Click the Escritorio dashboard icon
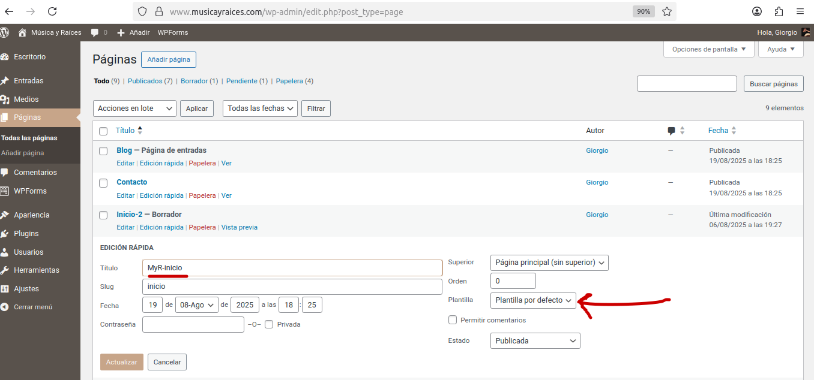 (x=5, y=57)
